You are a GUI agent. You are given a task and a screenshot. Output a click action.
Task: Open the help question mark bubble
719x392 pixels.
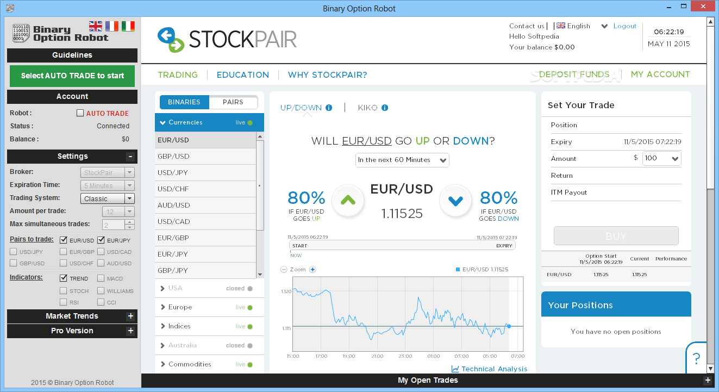[696, 358]
